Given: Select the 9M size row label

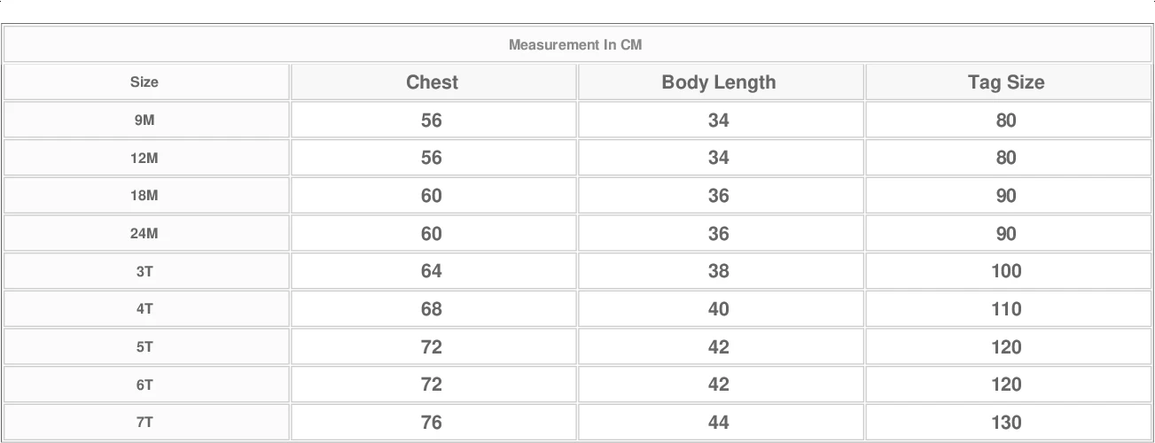Looking at the screenshot, I should click(x=144, y=120).
